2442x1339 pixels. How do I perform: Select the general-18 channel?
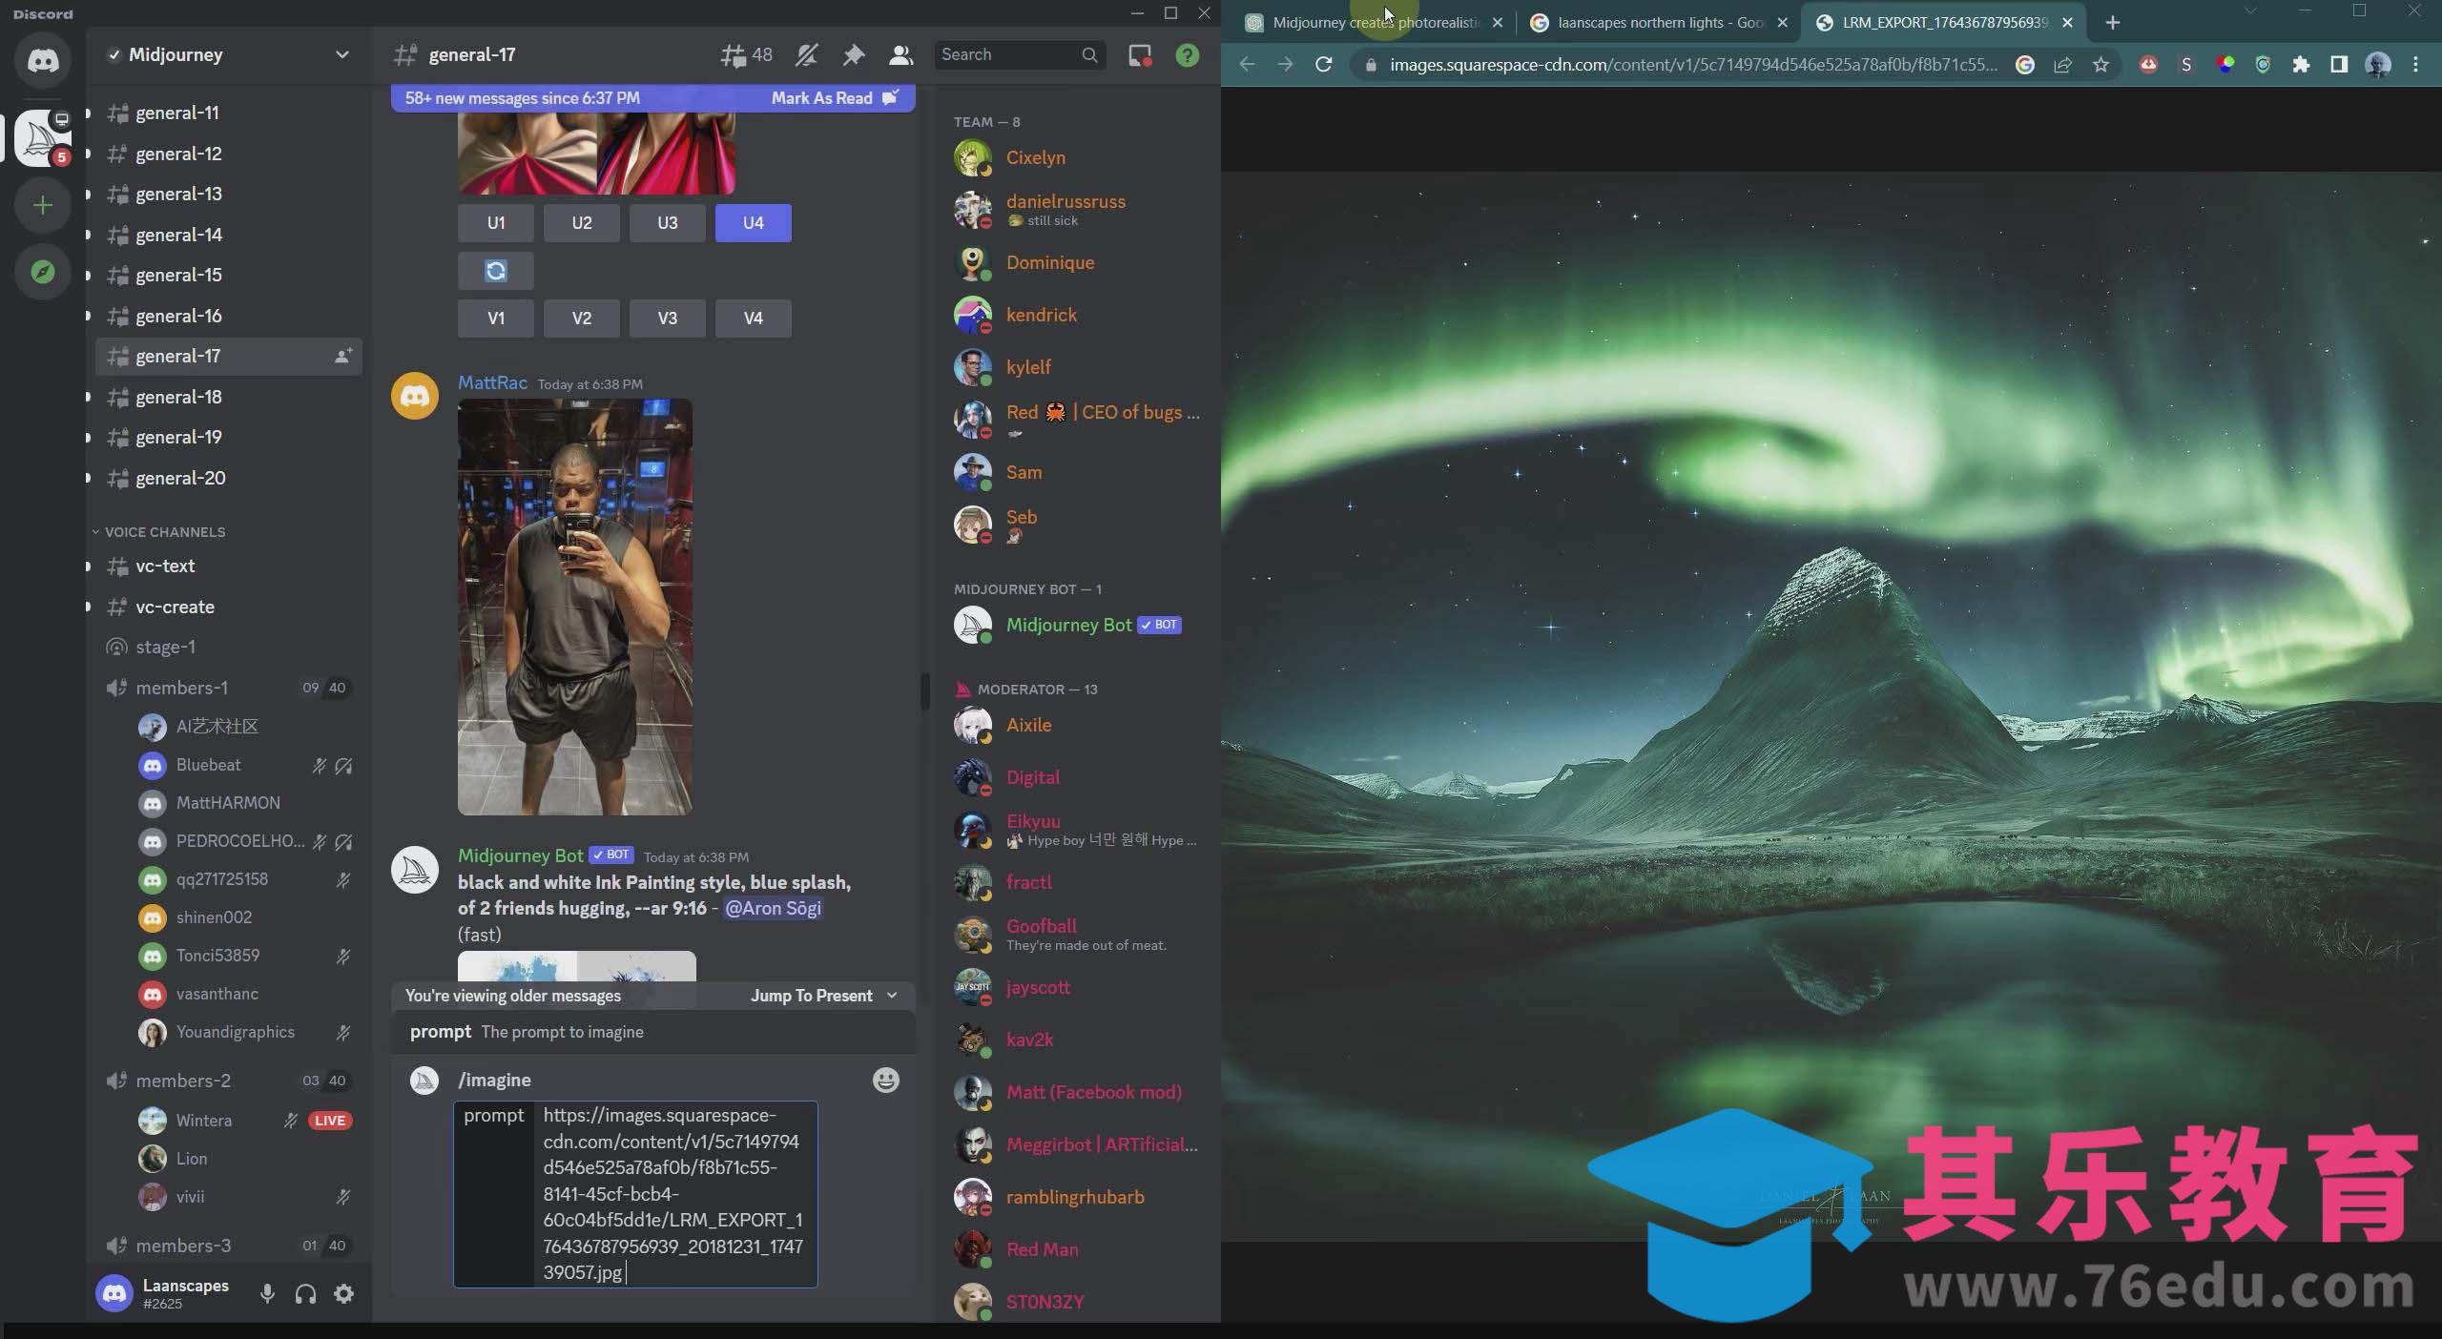(178, 397)
